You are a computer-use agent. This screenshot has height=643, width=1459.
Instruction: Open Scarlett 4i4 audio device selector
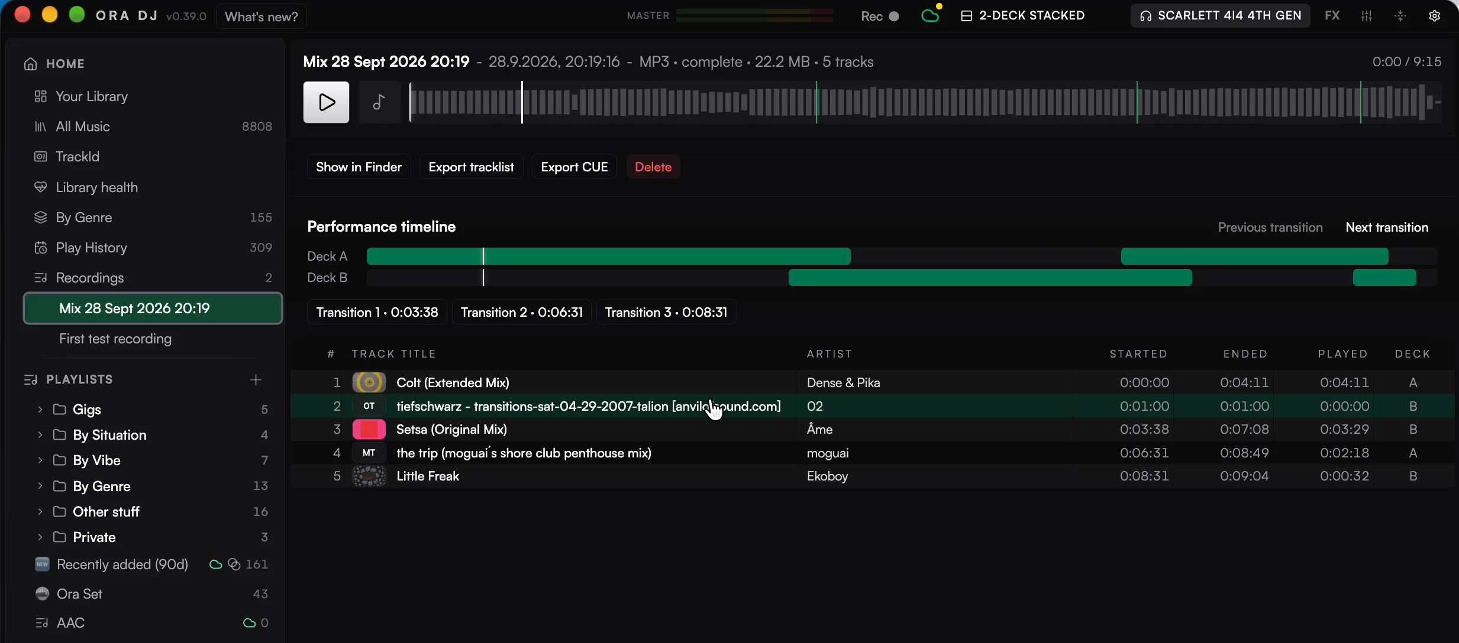click(1220, 15)
